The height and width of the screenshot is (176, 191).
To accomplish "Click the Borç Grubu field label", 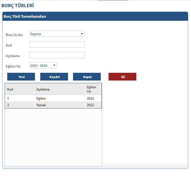I will pyautogui.click(x=14, y=35).
